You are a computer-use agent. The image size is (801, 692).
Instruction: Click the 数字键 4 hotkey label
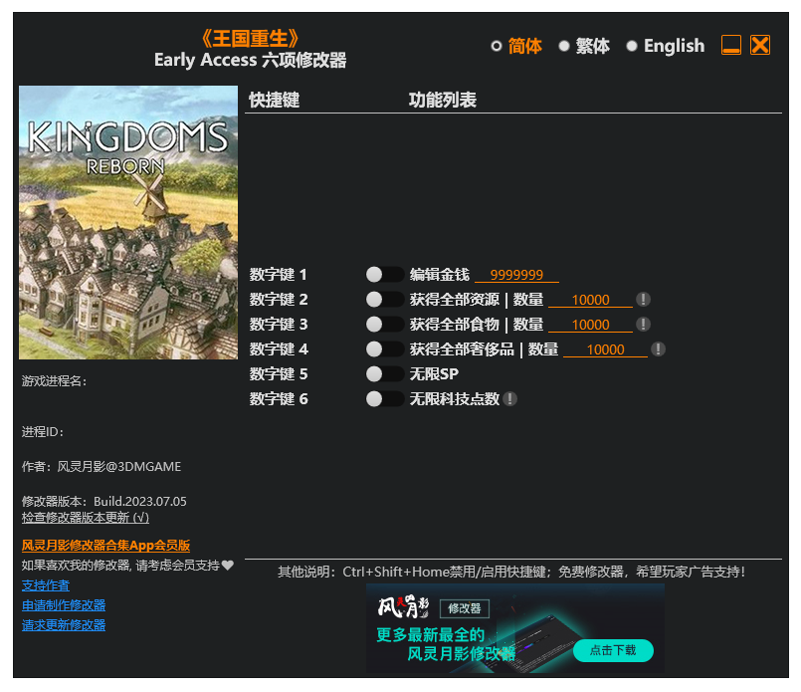tap(279, 349)
